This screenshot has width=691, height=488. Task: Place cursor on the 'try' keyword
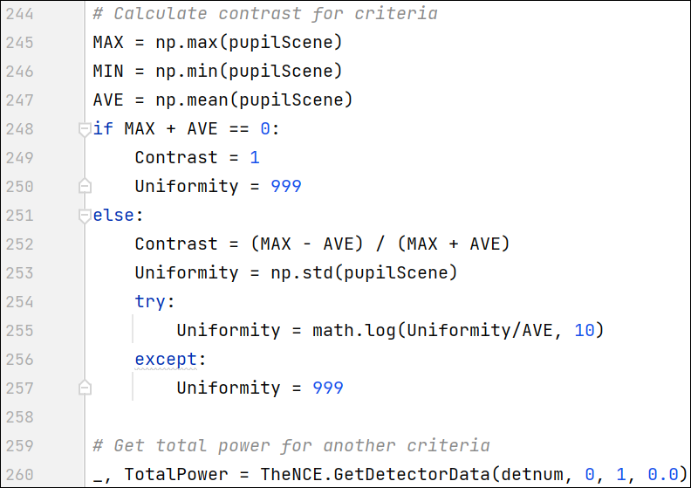pyautogui.click(x=150, y=302)
